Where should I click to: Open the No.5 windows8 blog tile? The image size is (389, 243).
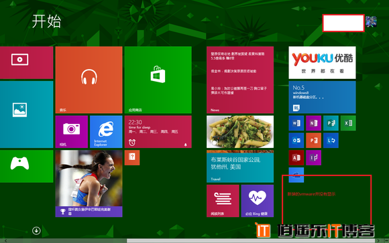coord(322,97)
